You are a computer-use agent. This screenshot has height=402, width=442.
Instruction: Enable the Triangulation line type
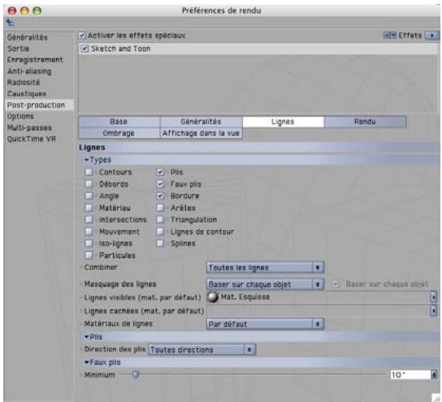(161, 220)
